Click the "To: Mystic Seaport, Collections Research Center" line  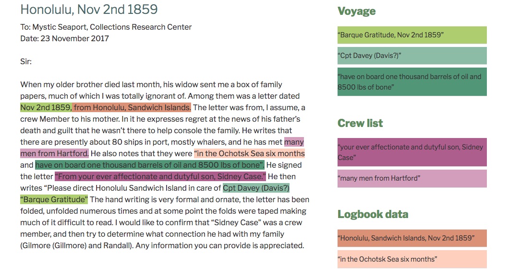pyautogui.click(x=106, y=27)
